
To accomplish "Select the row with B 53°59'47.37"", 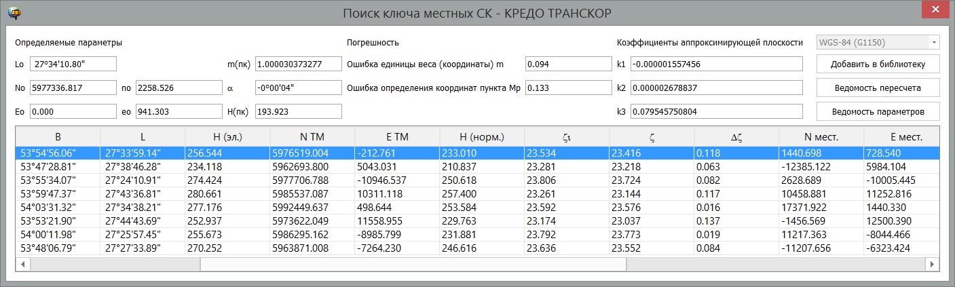I will pyautogui.click(x=477, y=193).
